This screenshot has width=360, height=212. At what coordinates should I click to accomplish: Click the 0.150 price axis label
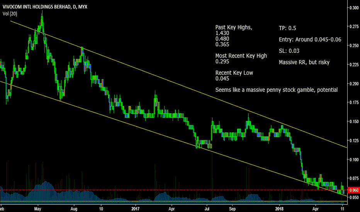(x=354, y=121)
